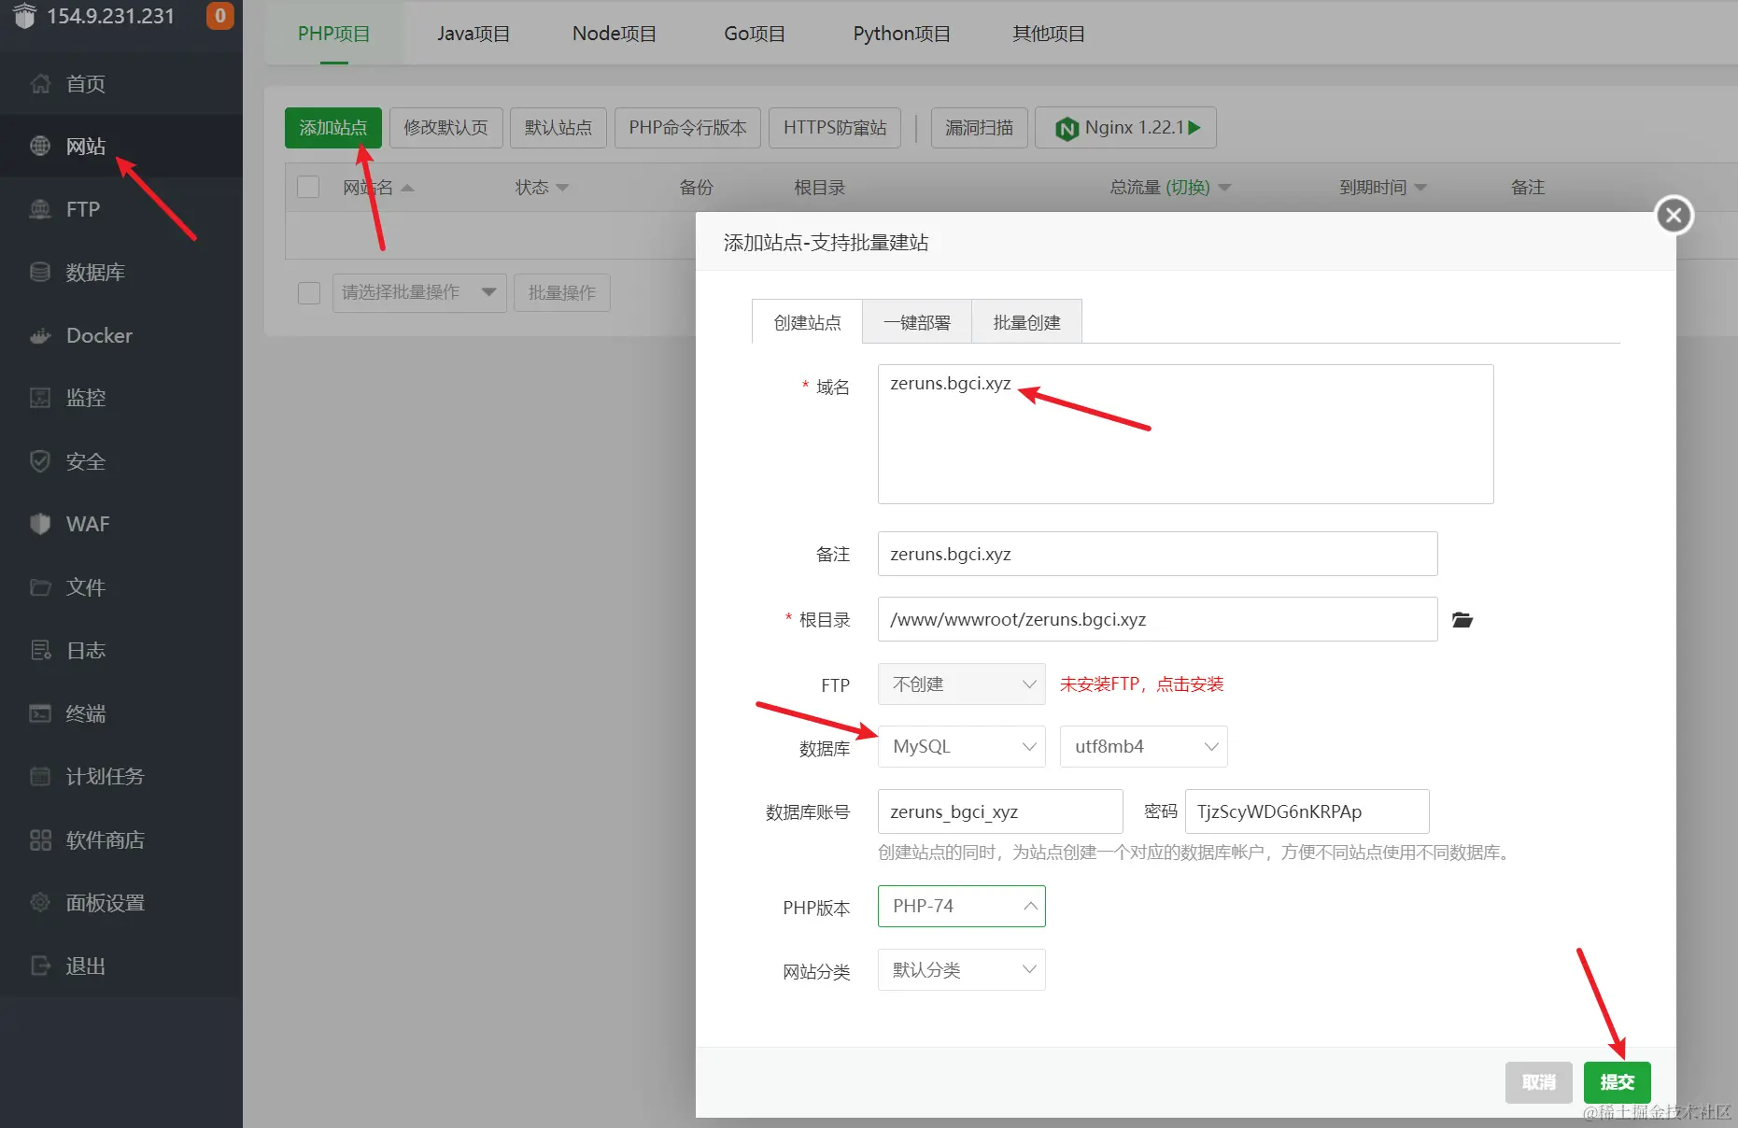This screenshot has height=1128, width=1738.
Task: Open the 监控 monitor icon
Action: [x=40, y=398]
